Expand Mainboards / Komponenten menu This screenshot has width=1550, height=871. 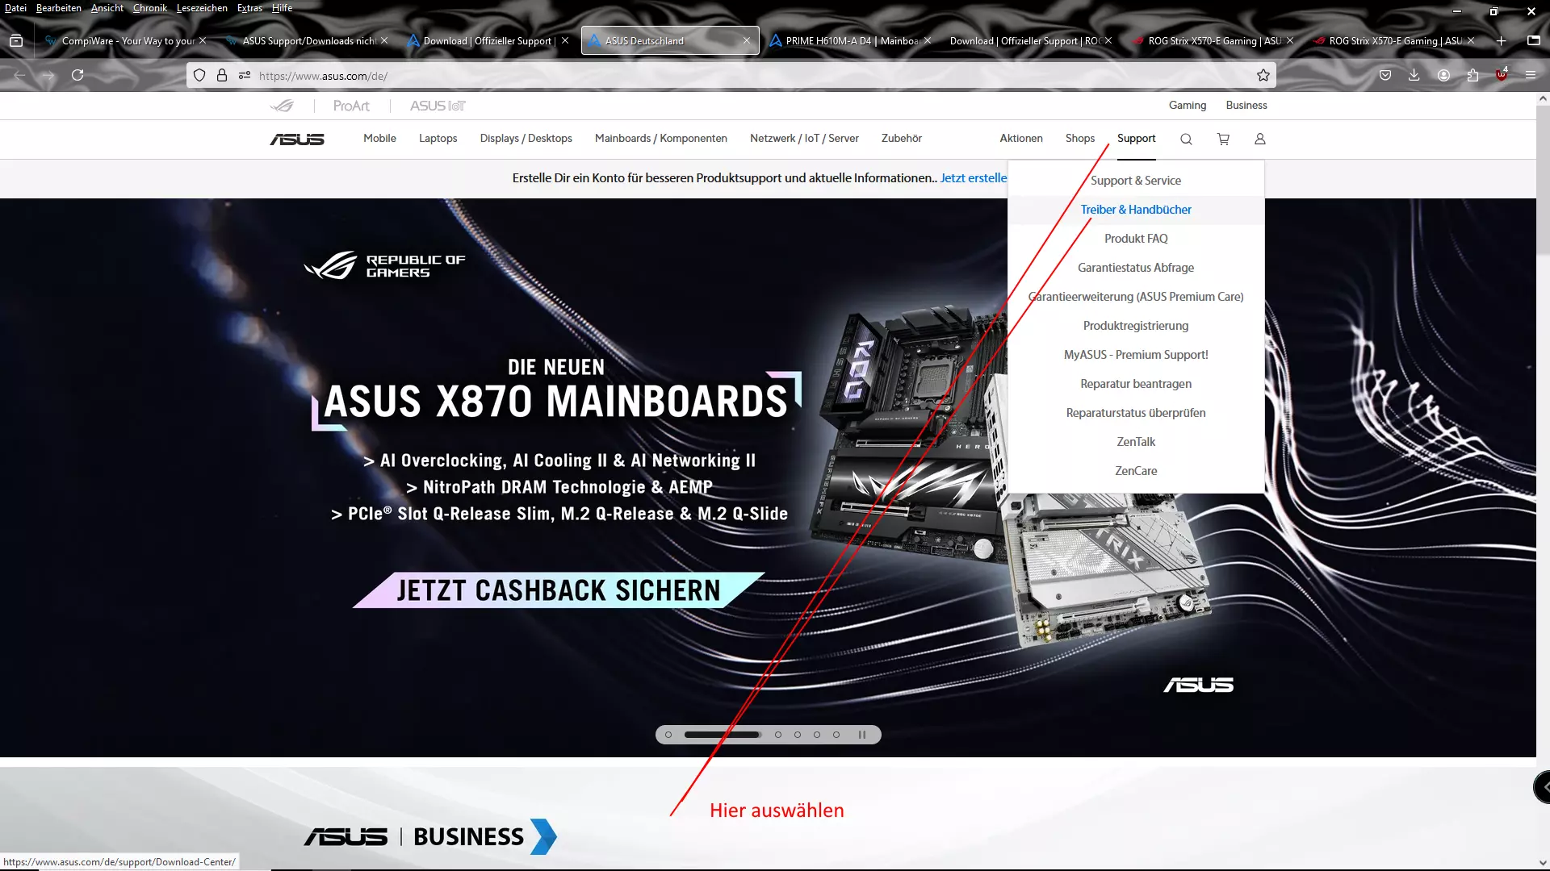tap(661, 139)
